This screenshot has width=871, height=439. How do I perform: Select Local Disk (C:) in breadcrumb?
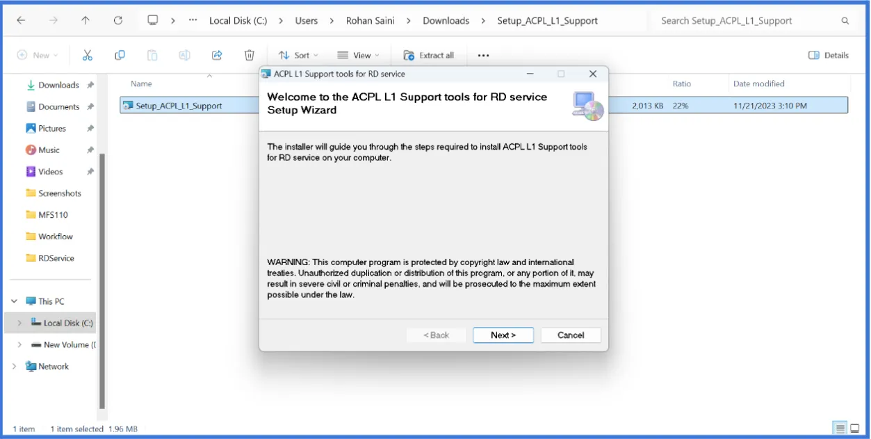tap(238, 21)
